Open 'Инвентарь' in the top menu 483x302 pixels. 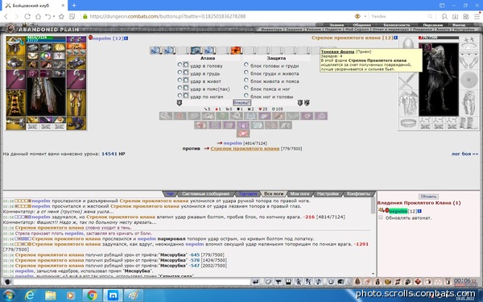click(272, 29)
